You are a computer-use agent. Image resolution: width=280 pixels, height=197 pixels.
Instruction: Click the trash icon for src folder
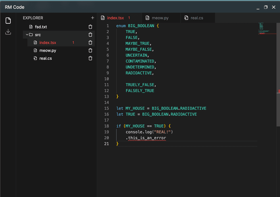pos(90,34)
